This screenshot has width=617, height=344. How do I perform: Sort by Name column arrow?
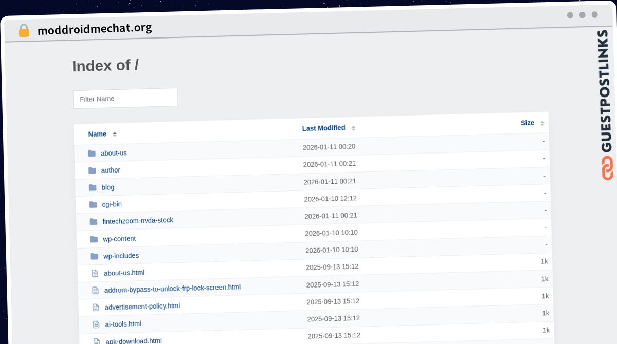pos(115,134)
